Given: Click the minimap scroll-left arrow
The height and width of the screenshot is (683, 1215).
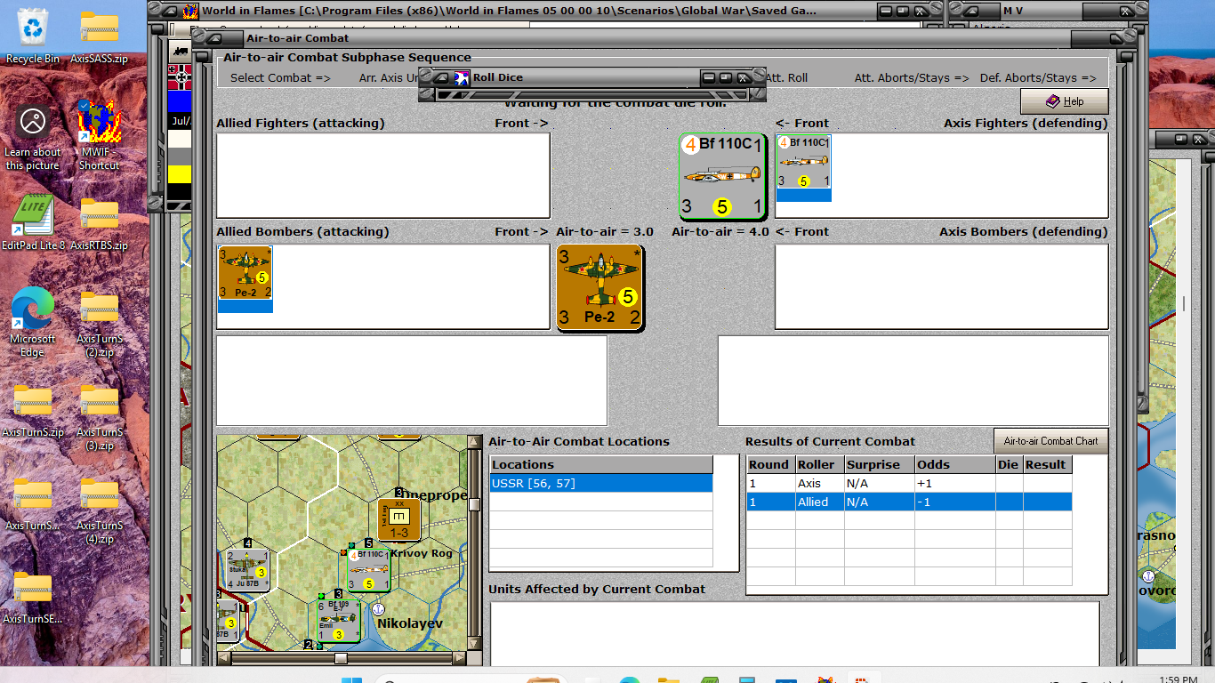Looking at the screenshot, I should (x=224, y=658).
